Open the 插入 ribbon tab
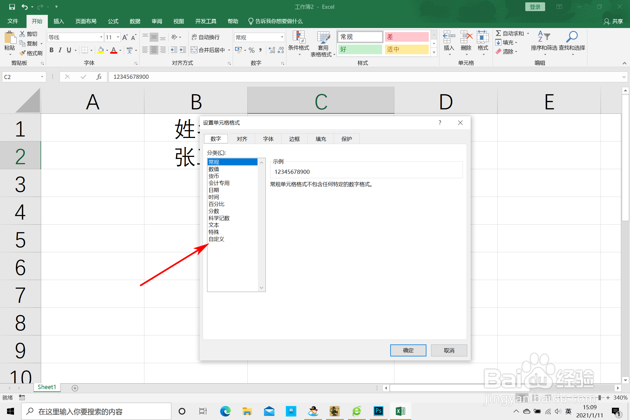 click(58, 21)
